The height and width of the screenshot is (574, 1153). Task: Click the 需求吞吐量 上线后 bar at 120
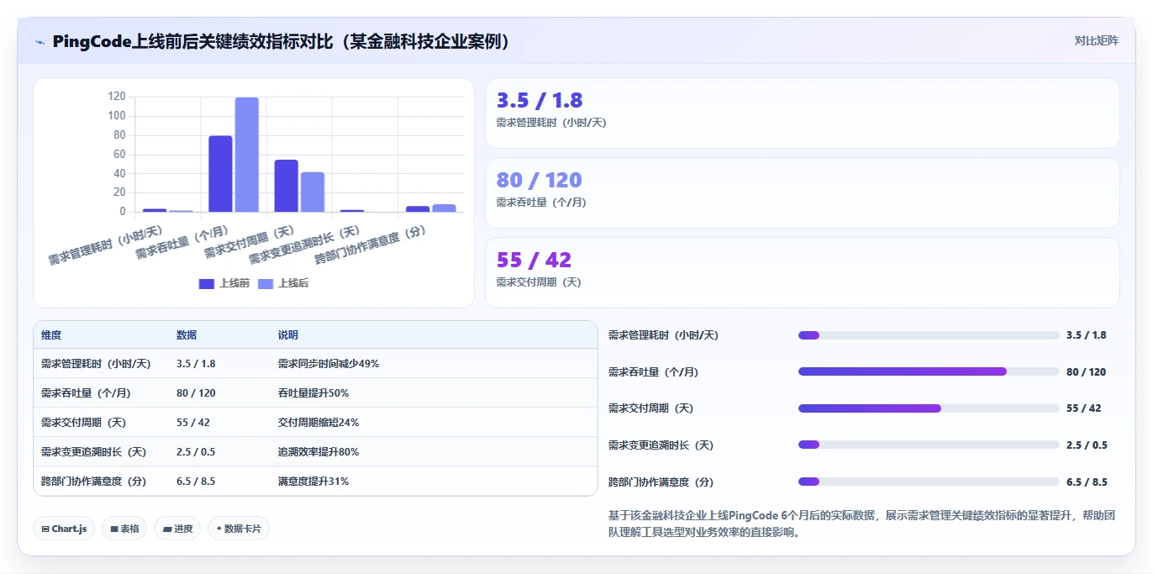pos(247,155)
